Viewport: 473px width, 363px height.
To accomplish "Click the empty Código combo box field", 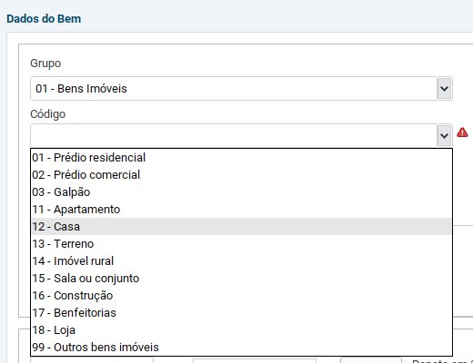I will (x=234, y=135).
